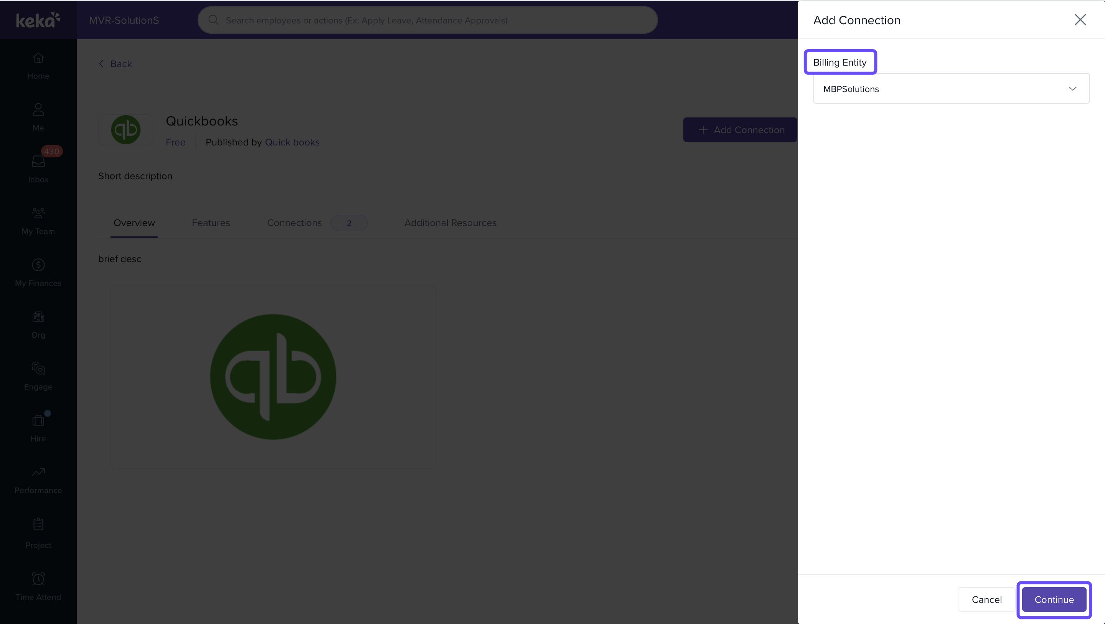Click the Continue button

(x=1054, y=599)
